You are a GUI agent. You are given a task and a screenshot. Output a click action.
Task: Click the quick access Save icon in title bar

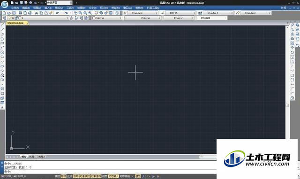22,3
